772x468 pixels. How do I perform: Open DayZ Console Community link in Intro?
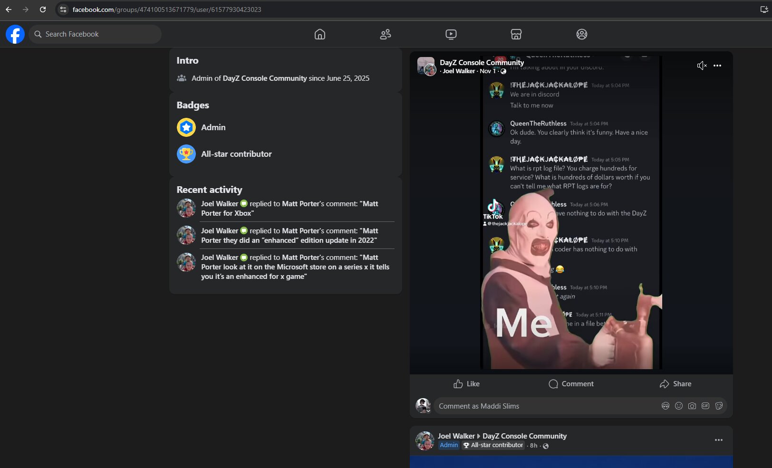265,78
